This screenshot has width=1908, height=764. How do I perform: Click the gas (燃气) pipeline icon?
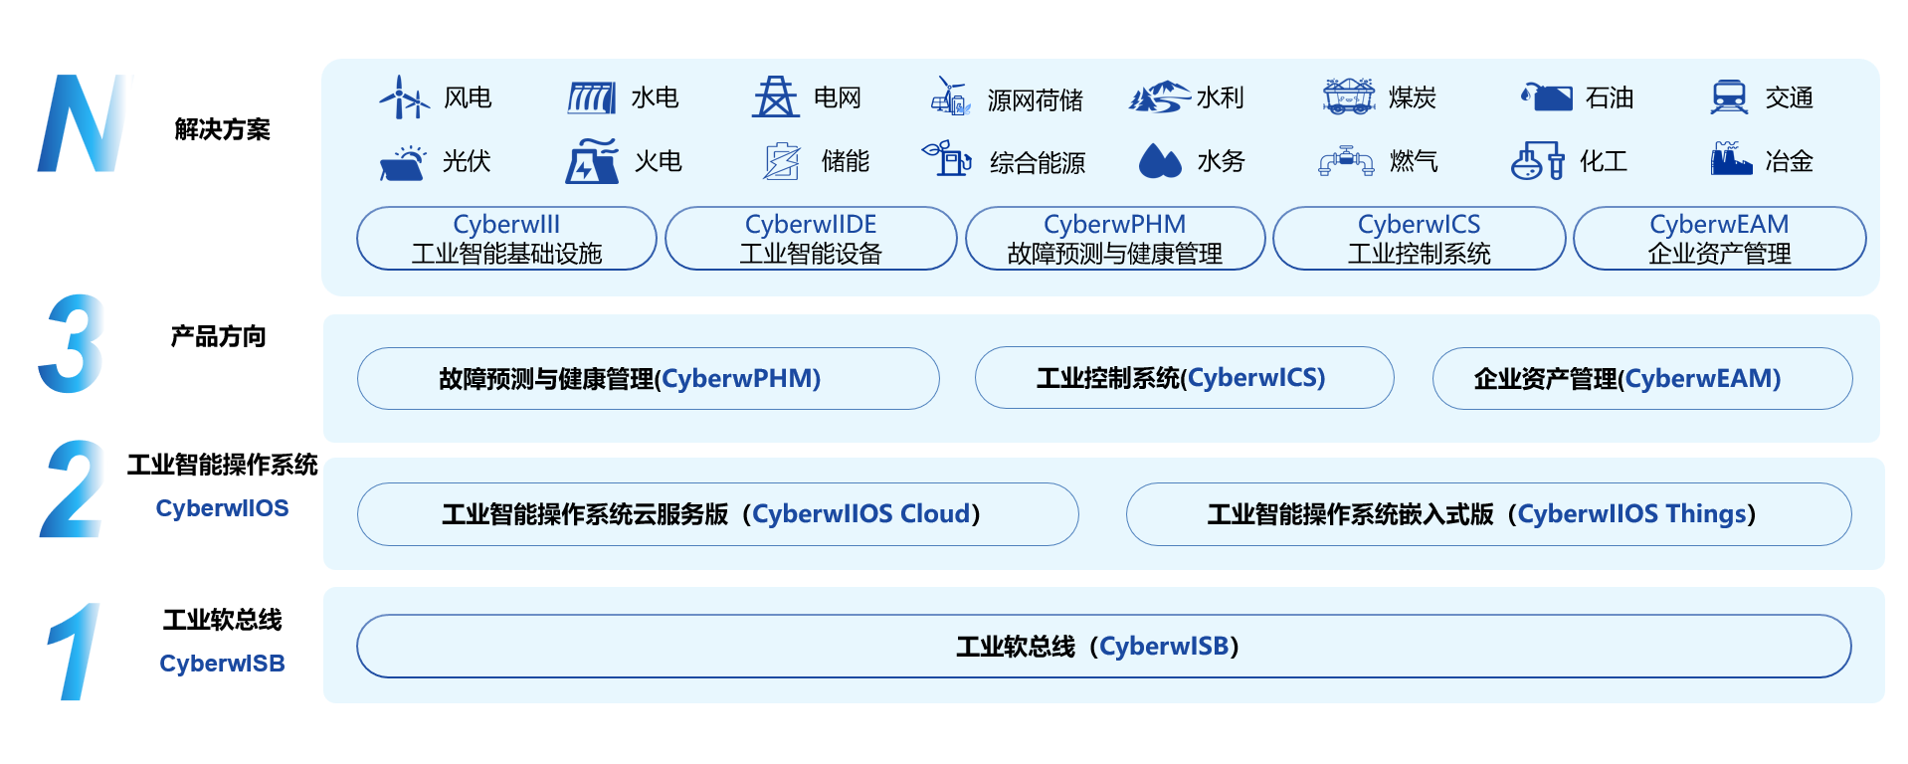pos(1346,161)
